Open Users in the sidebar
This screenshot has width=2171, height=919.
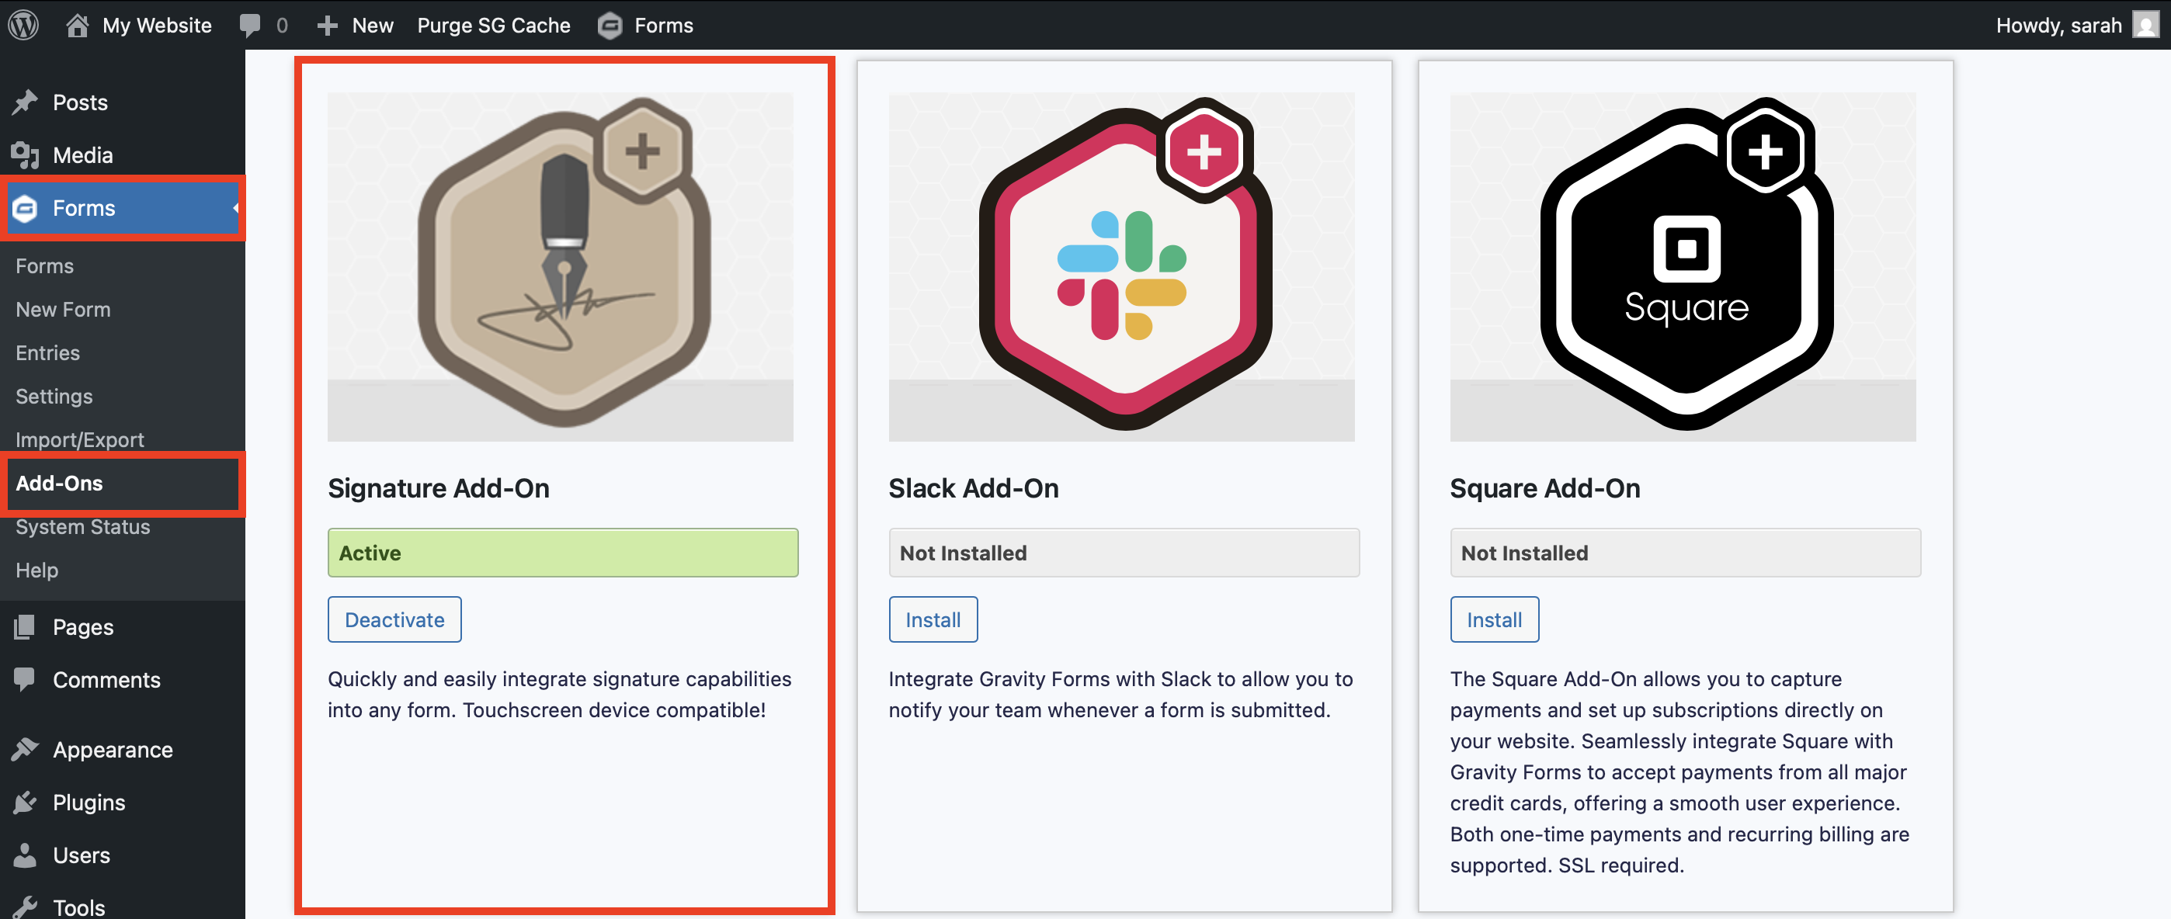(81, 855)
